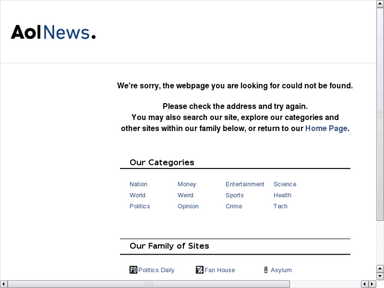Click the Fan House logo icon
This screenshot has height=288, width=384.
199,270
